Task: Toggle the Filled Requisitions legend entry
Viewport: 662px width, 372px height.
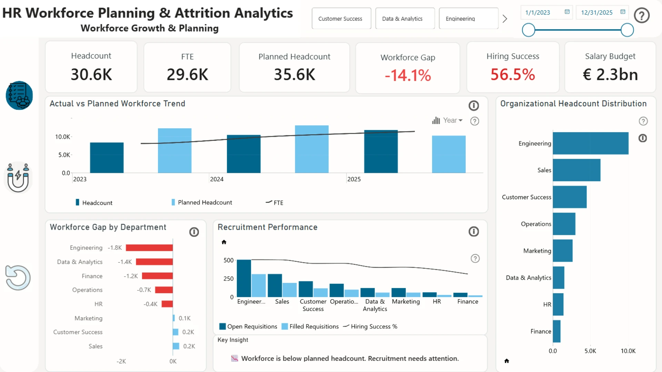Action: point(310,327)
